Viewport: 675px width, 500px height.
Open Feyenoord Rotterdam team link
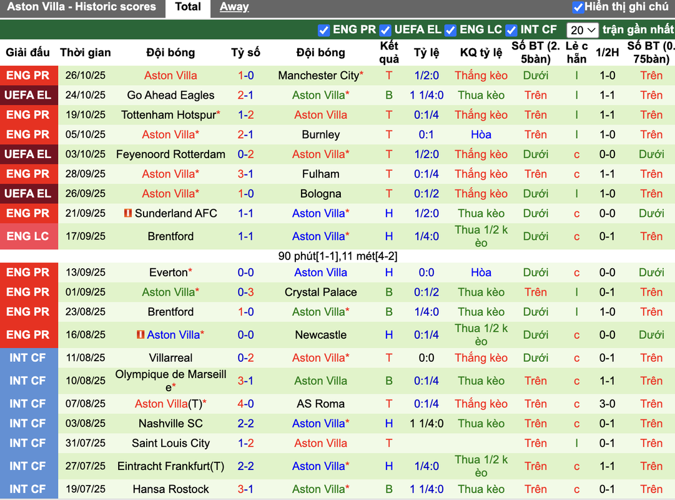(170, 154)
